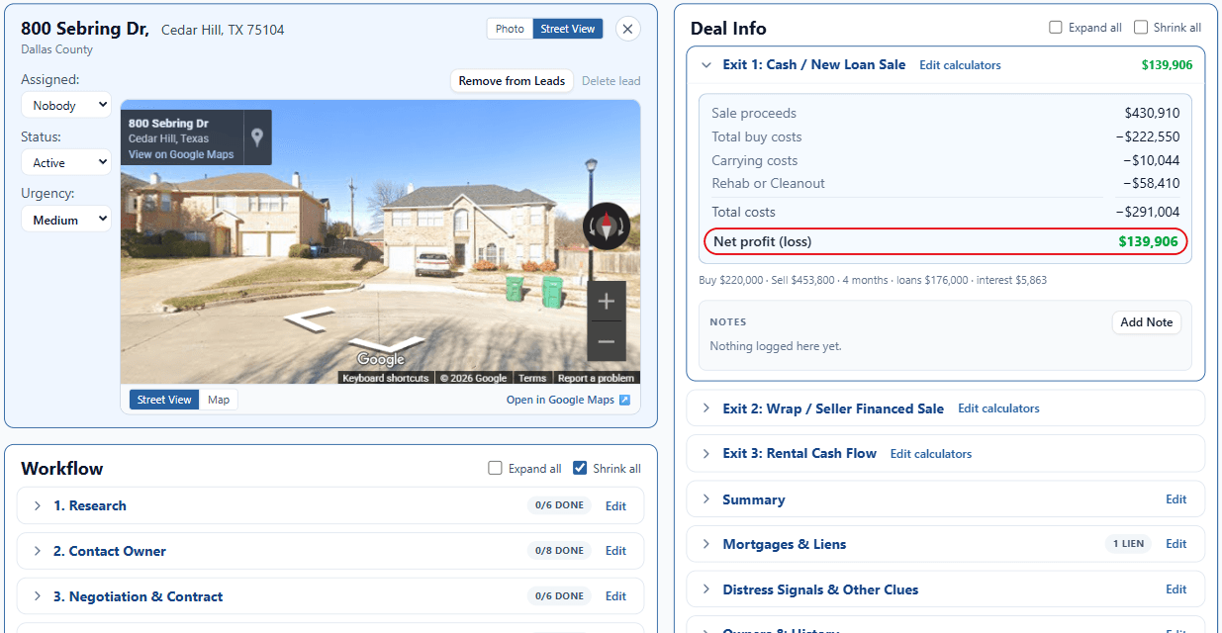The width and height of the screenshot is (1222, 633).
Task: Click the Google logo in Street View
Action: click(381, 360)
